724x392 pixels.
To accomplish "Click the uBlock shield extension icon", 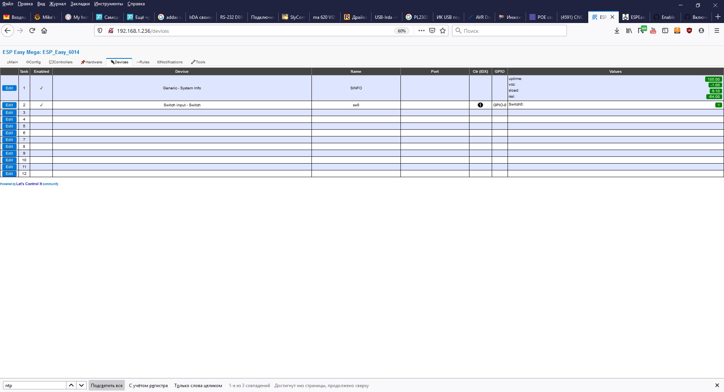I will 689,31.
